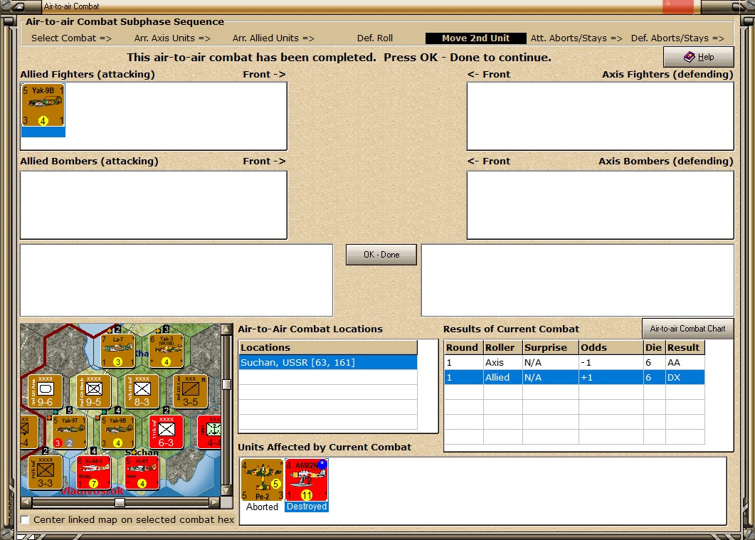Click the map's scroll up arrow
Viewport: 755px width, 540px height.
point(226,329)
